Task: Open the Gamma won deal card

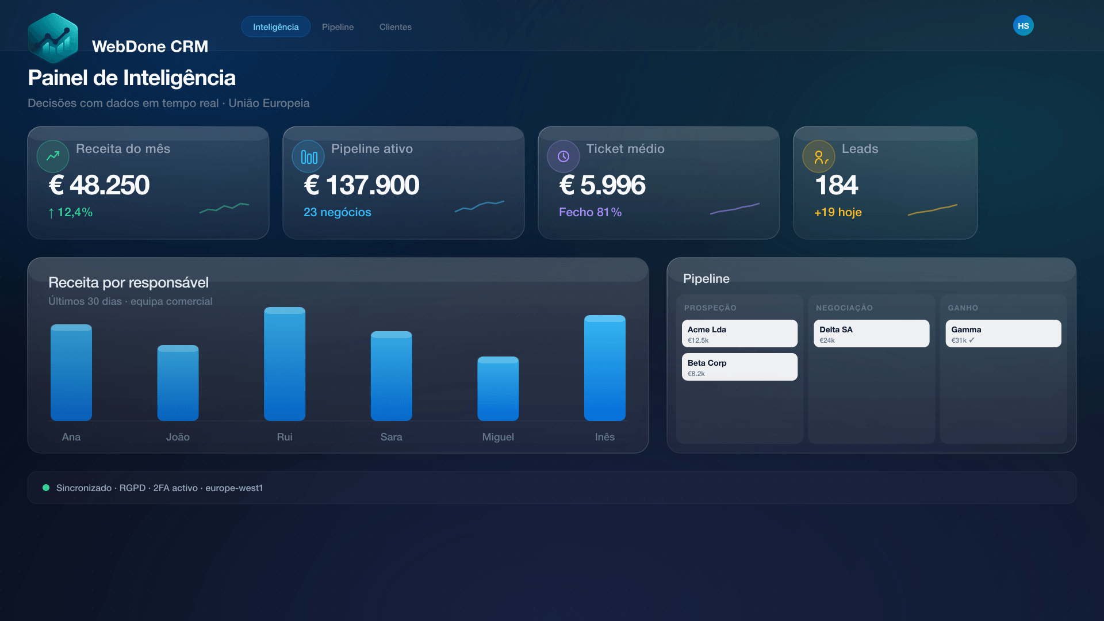Action: point(1003,333)
